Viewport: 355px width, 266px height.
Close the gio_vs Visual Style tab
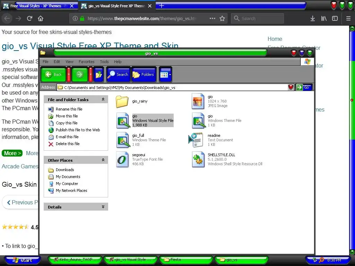(150, 6)
